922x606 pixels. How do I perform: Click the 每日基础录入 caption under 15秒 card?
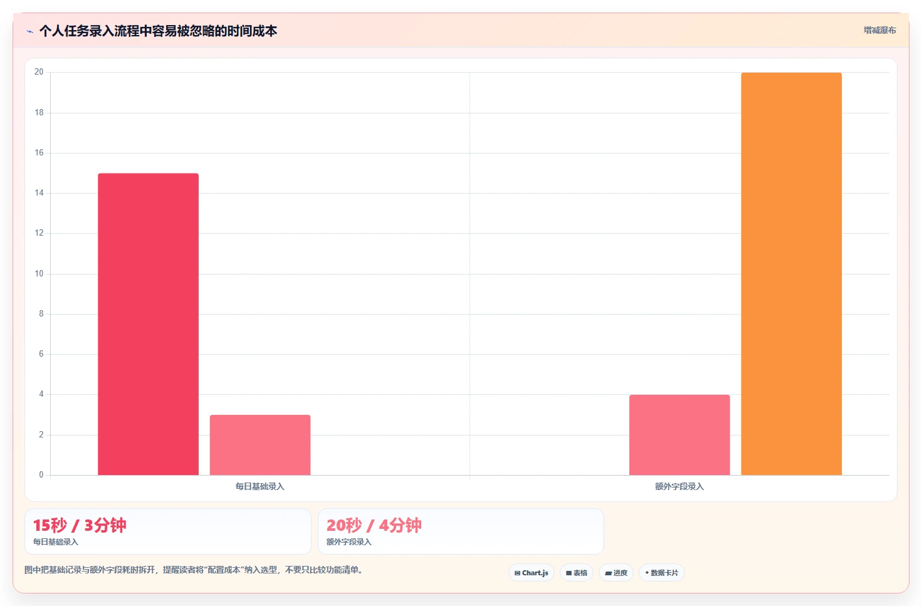(x=56, y=542)
